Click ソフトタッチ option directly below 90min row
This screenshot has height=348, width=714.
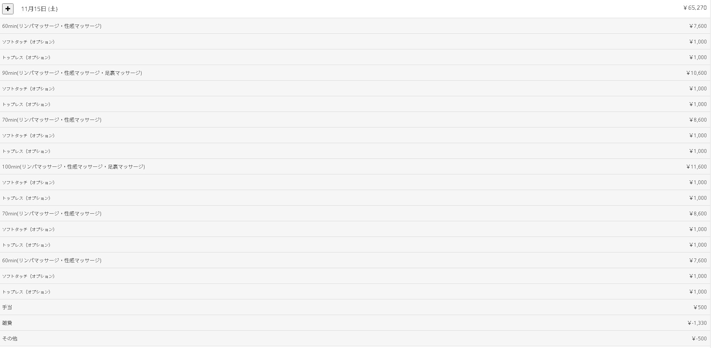pyautogui.click(x=28, y=89)
